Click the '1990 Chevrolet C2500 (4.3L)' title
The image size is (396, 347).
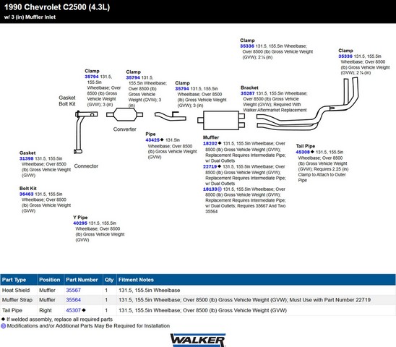pyautogui.click(x=57, y=7)
